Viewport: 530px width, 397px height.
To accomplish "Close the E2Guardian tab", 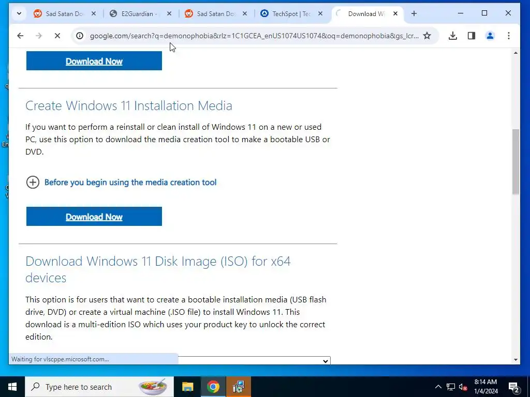I will tap(169, 14).
